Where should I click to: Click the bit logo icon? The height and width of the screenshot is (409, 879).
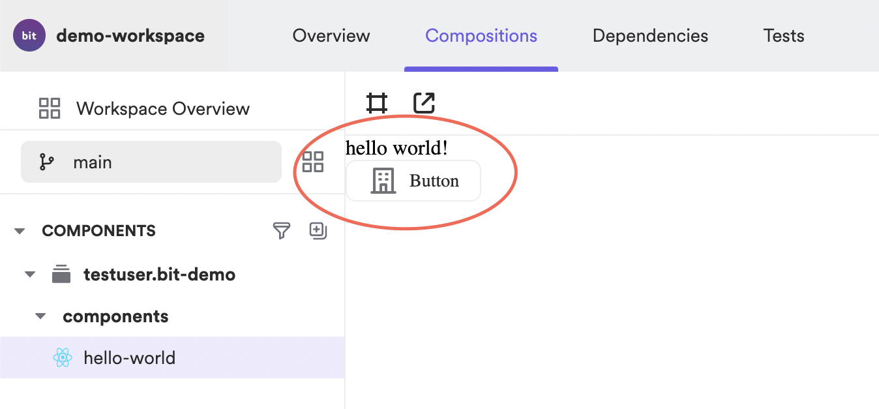coord(29,35)
